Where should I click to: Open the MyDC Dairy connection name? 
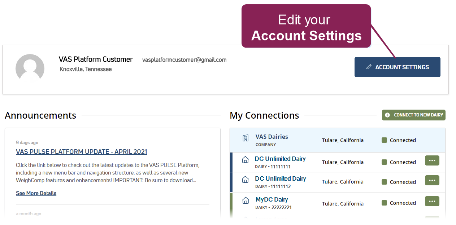coord(272,199)
